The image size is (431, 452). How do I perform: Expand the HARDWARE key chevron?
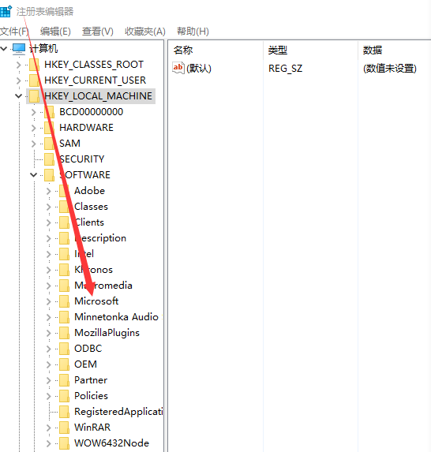(34, 128)
